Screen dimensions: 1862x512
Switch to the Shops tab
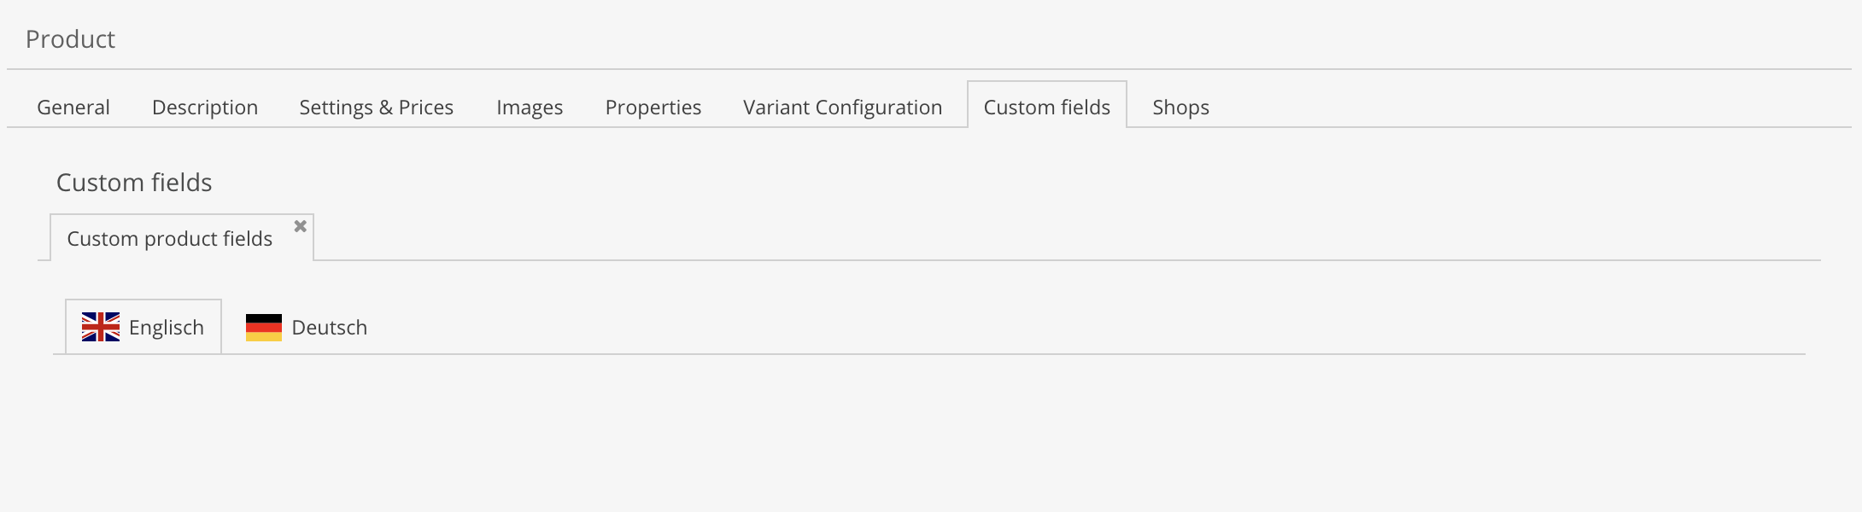coord(1180,108)
